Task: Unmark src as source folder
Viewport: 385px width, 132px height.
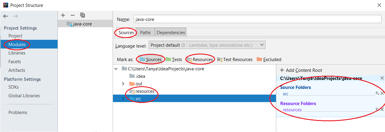Action: 382,93
